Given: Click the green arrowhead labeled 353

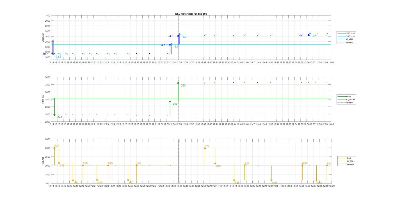Looking at the screenshot, I should (x=178, y=83).
